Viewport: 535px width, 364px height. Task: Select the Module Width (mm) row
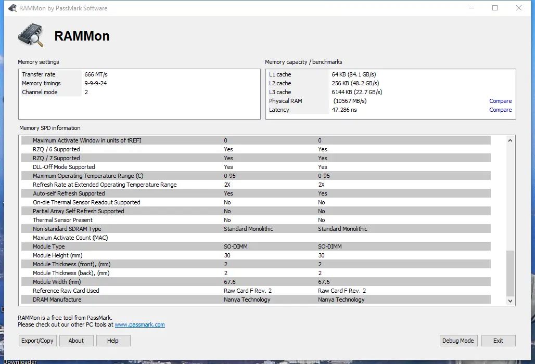pyautogui.click(x=256, y=282)
